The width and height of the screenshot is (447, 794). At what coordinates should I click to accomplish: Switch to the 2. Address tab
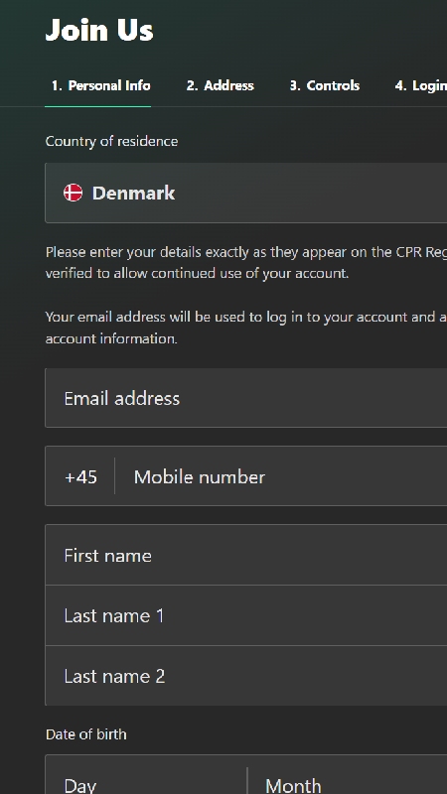tap(220, 86)
